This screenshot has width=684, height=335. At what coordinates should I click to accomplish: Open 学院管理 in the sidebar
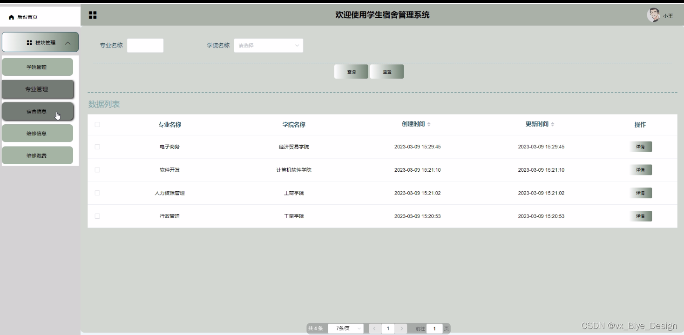coord(37,67)
